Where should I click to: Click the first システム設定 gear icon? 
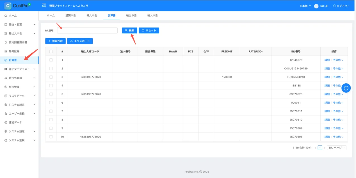[6, 105]
